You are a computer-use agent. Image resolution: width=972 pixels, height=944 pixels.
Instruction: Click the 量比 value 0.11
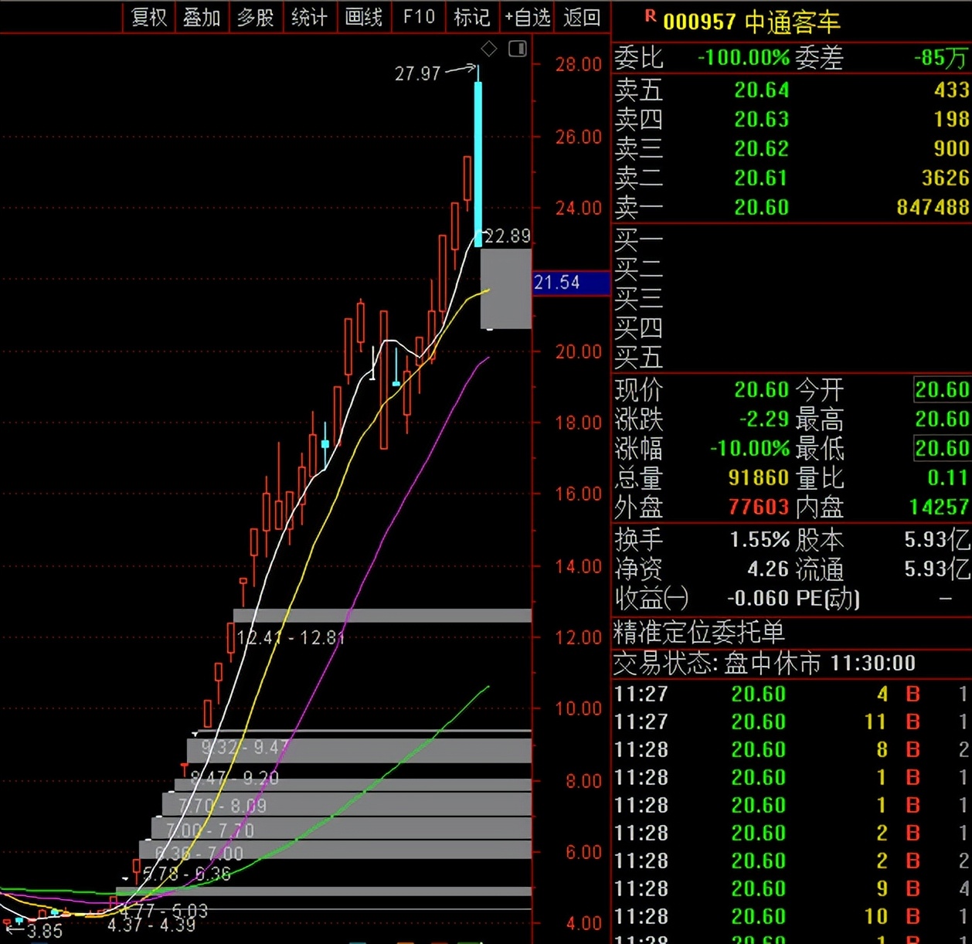[x=948, y=478]
